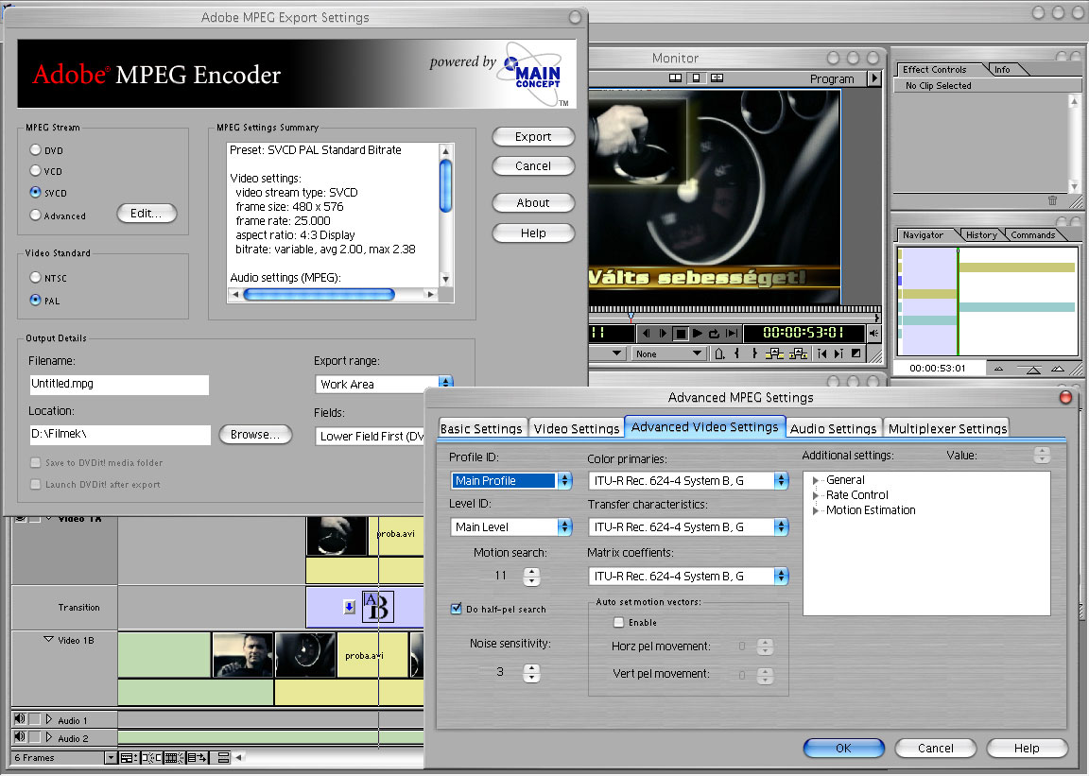Open the Matrix coefficients dropdown
1089x776 pixels.
click(688, 576)
